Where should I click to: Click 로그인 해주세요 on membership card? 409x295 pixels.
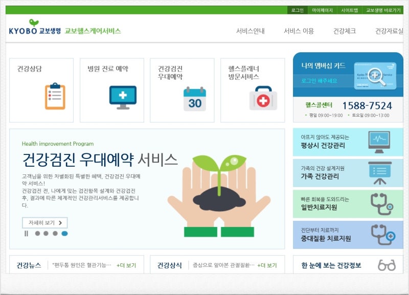tap(319, 81)
